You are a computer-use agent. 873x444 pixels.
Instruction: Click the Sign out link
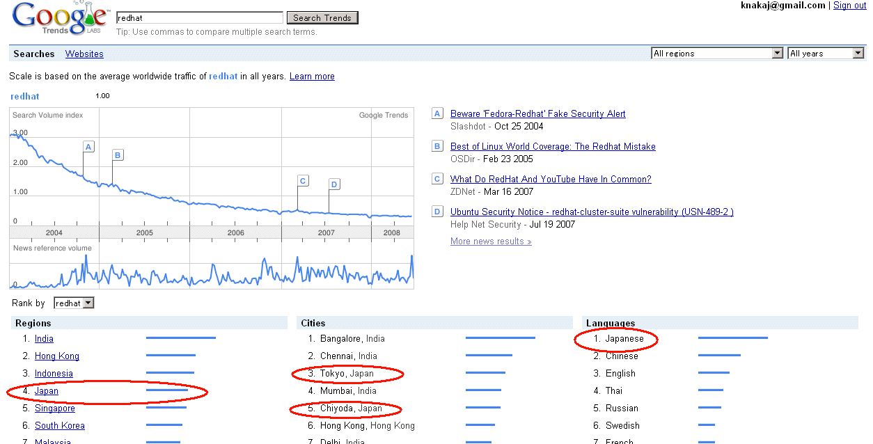[849, 5]
